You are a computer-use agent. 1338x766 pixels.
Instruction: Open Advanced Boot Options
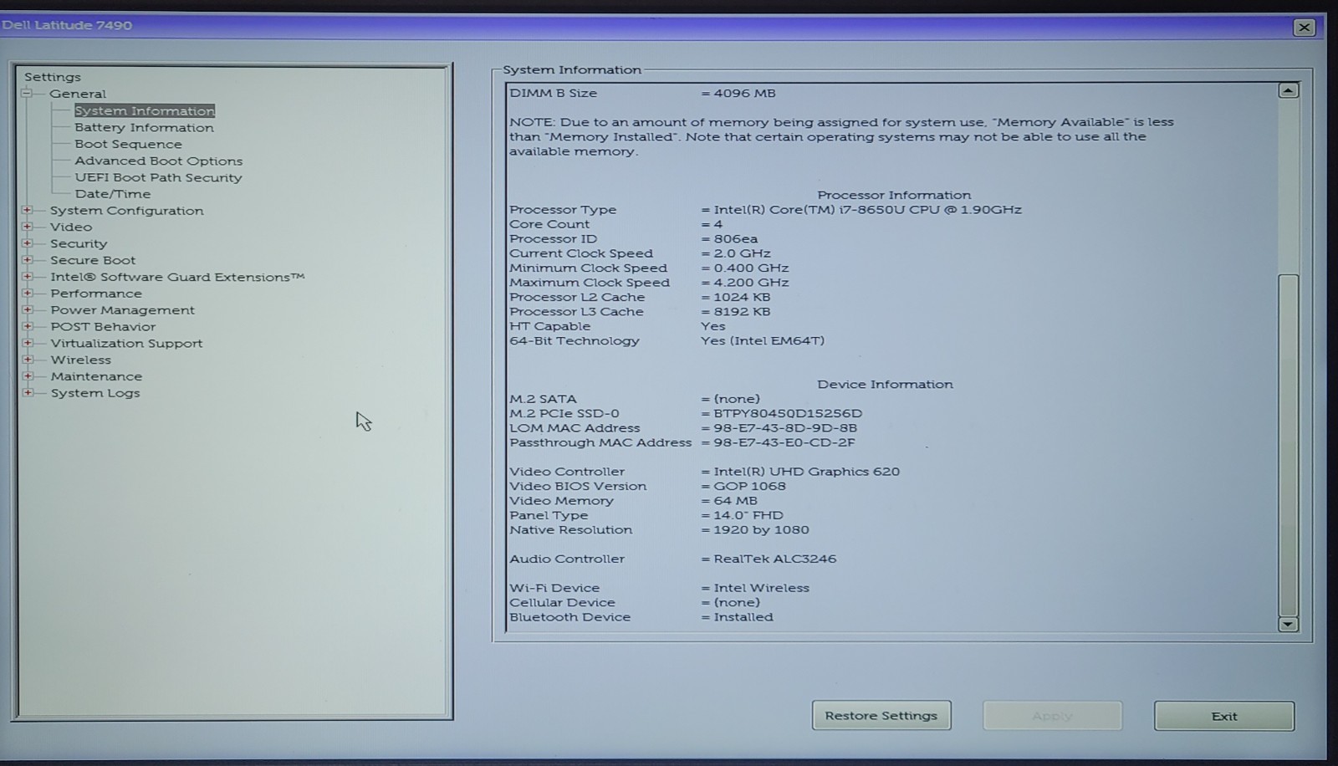pyautogui.click(x=159, y=161)
